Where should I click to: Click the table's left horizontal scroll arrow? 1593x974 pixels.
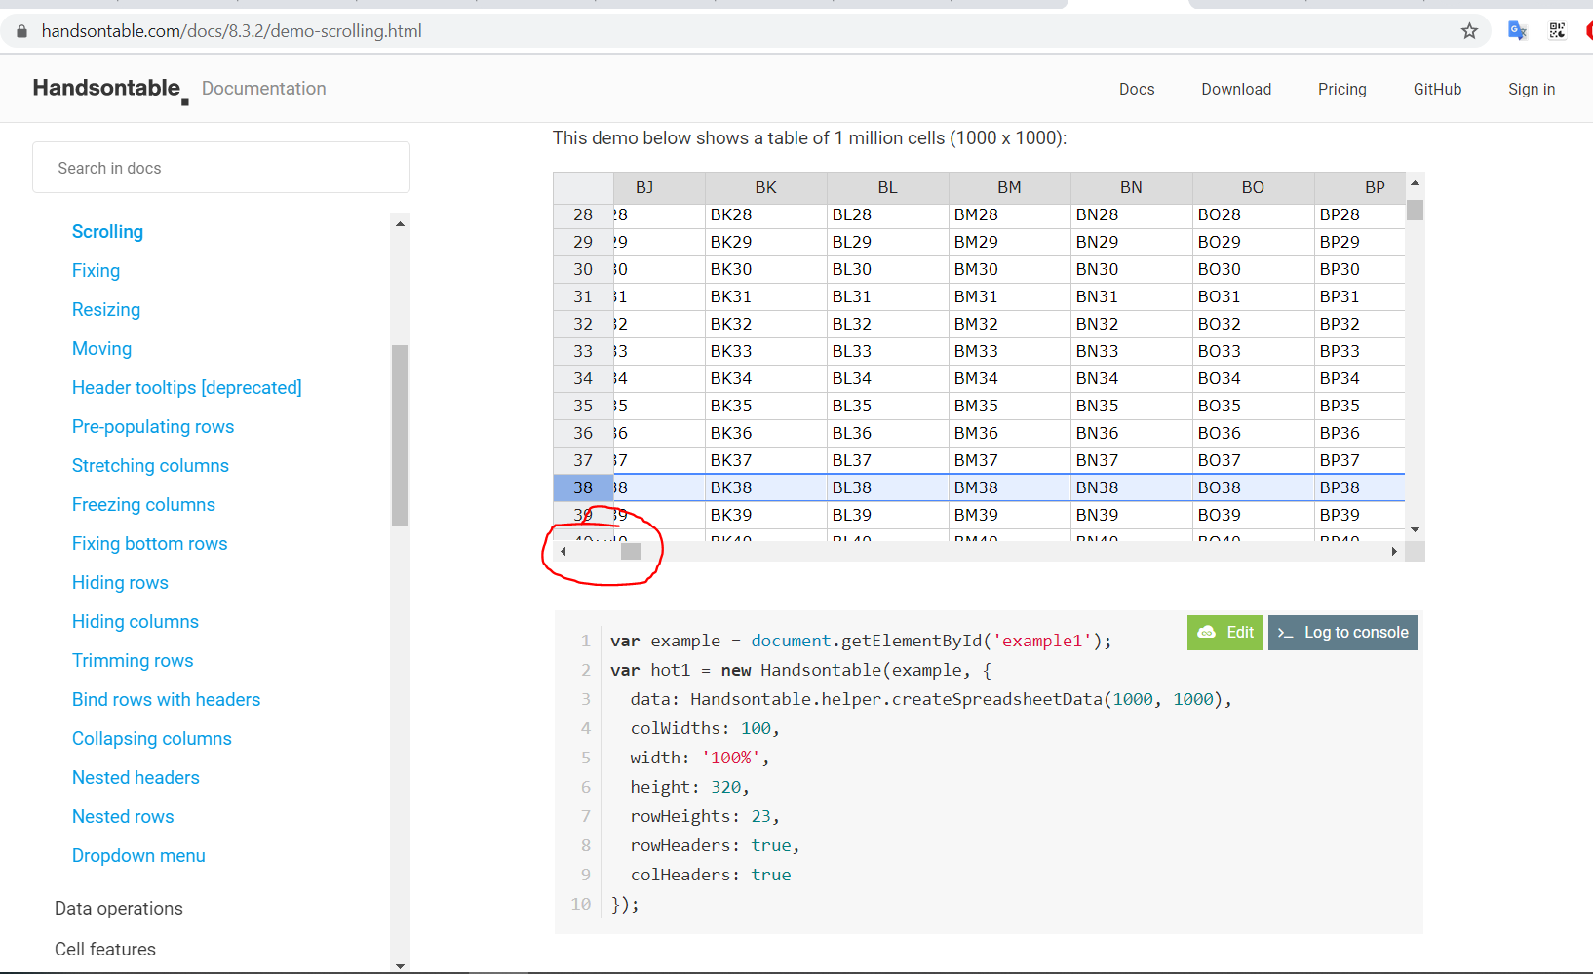coord(563,551)
